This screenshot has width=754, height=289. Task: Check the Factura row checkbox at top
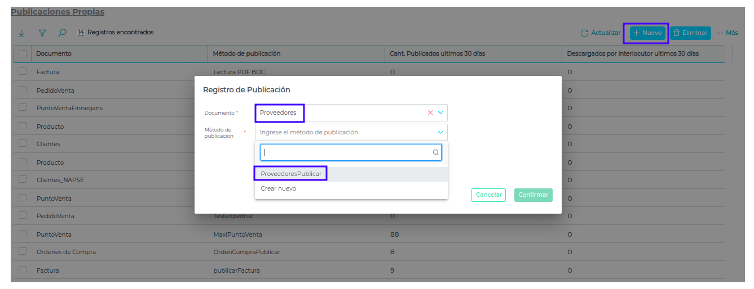(x=23, y=71)
